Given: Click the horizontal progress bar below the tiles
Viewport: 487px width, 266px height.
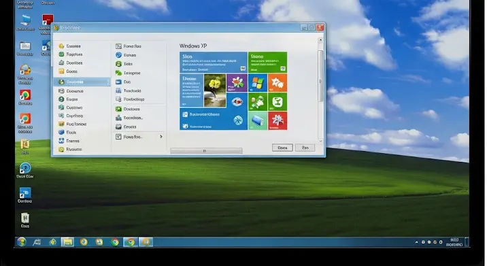Looking at the screenshot, I should [x=206, y=151].
